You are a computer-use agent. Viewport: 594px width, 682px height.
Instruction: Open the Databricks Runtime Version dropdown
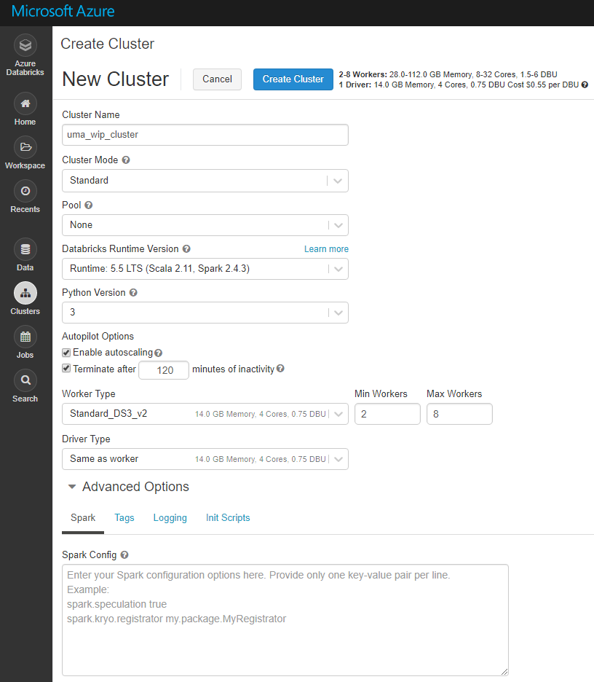[x=205, y=269]
